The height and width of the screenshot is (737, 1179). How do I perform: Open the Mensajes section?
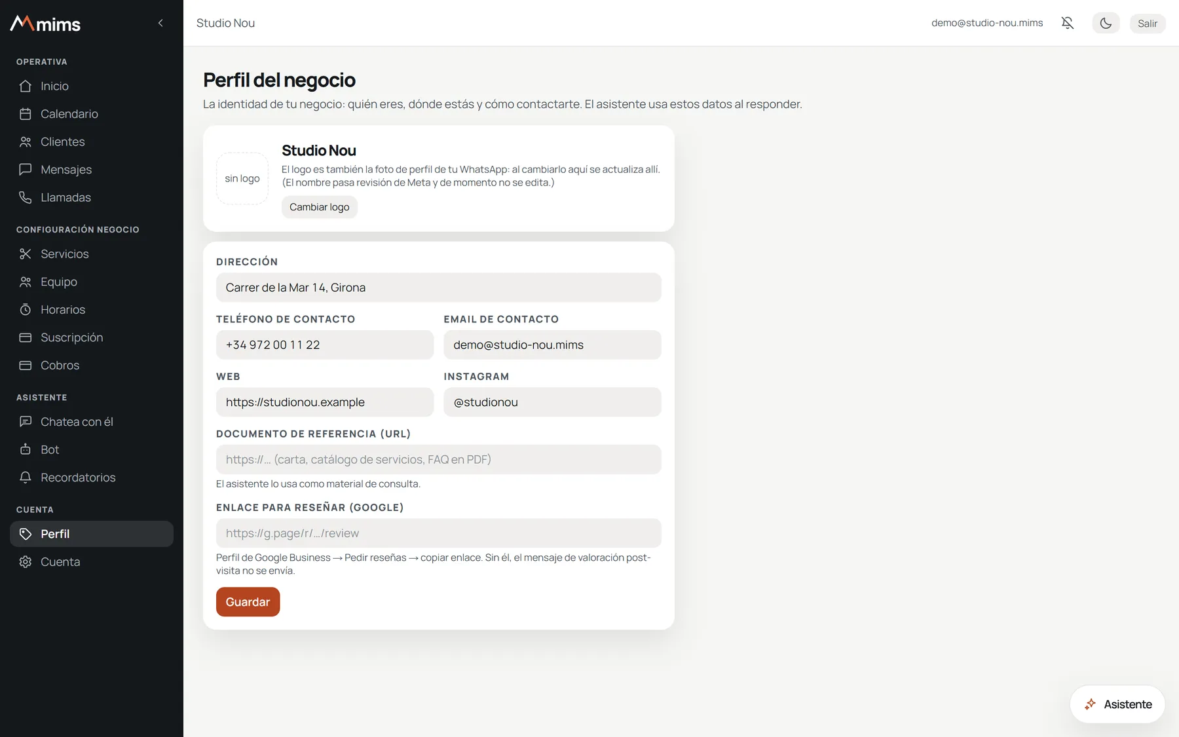tap(92, 170)
